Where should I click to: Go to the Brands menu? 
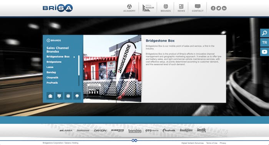tap(166, 8)
